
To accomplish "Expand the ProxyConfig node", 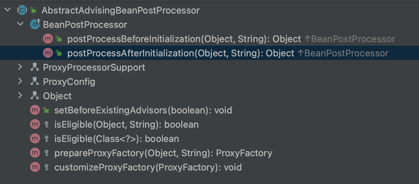I will (x=20, y=82).
